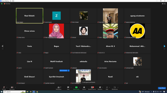Expand arrow next to Whiteboards
The image size is (167, 93).
pos(118,87)
